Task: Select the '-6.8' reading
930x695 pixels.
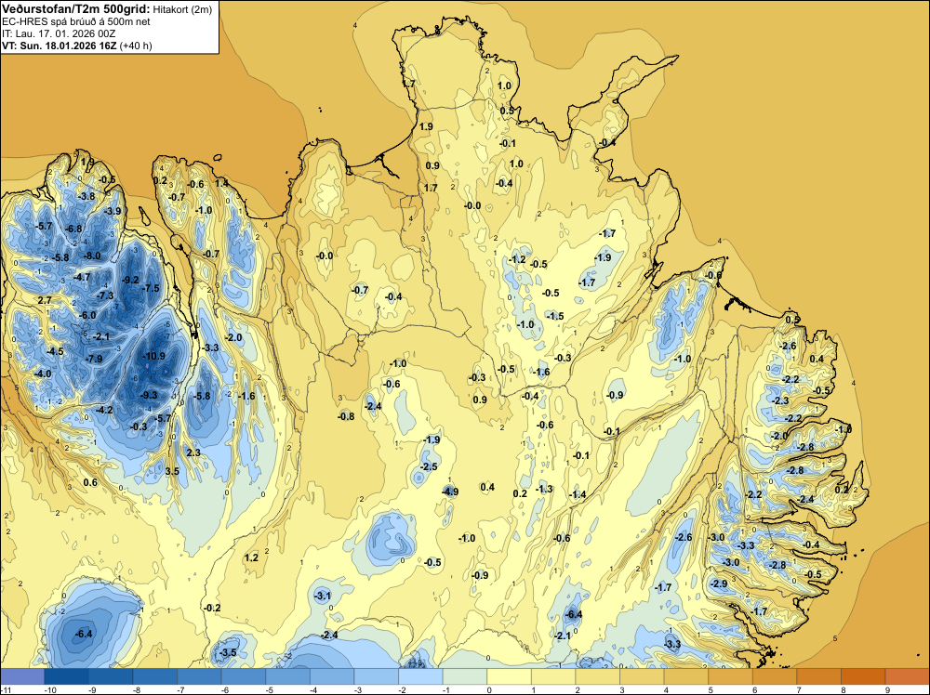Action: click(73, 229)
